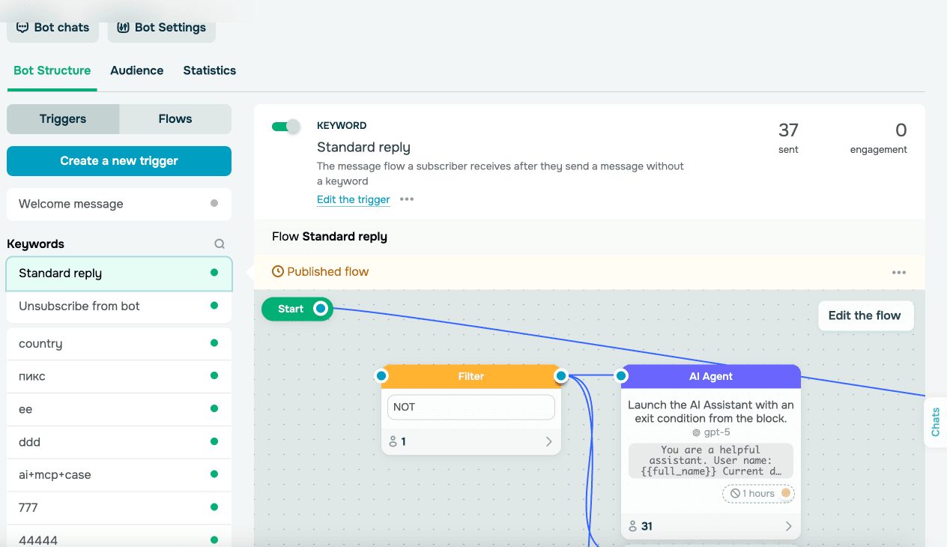Toggle the Standard reply keyword switch

285,127
